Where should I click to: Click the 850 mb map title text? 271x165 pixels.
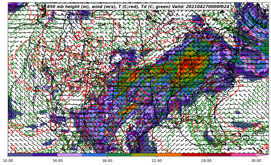point(138,7)
